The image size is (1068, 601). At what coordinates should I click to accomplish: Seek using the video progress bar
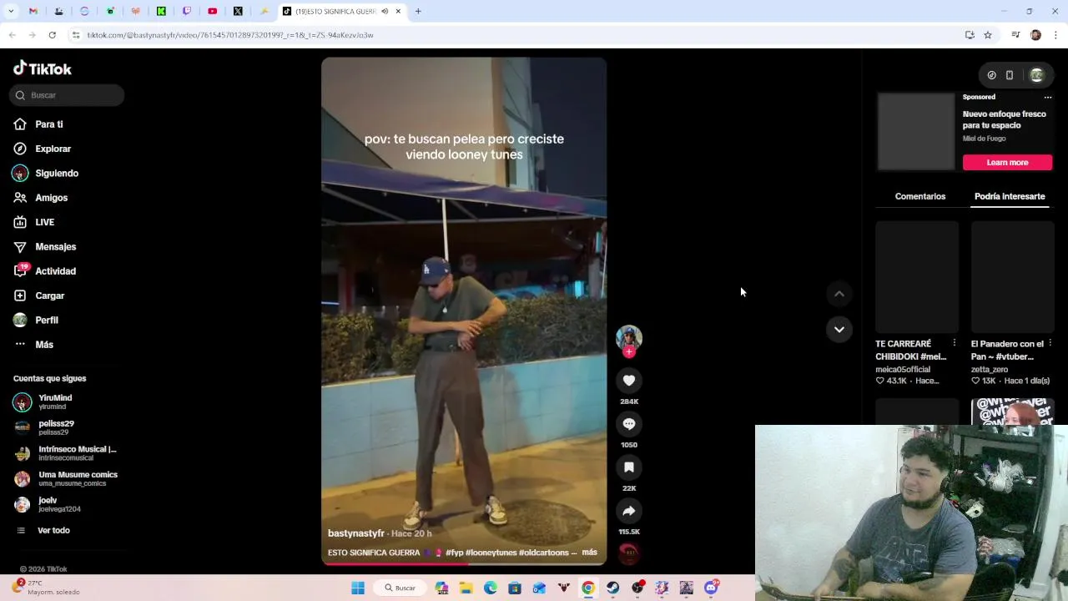pyautogui.click(x=464, y=563)
